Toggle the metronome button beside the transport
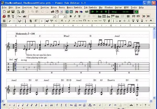Screen dimensions: 157x109 pyautogui.click(x=136, y=12)
